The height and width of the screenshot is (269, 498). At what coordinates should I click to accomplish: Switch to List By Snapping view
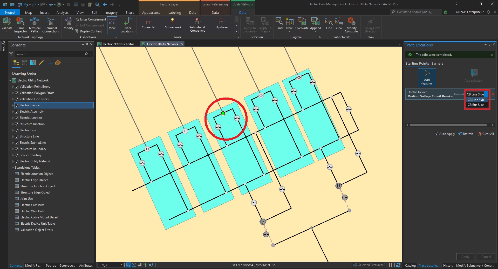pos(50,63)
